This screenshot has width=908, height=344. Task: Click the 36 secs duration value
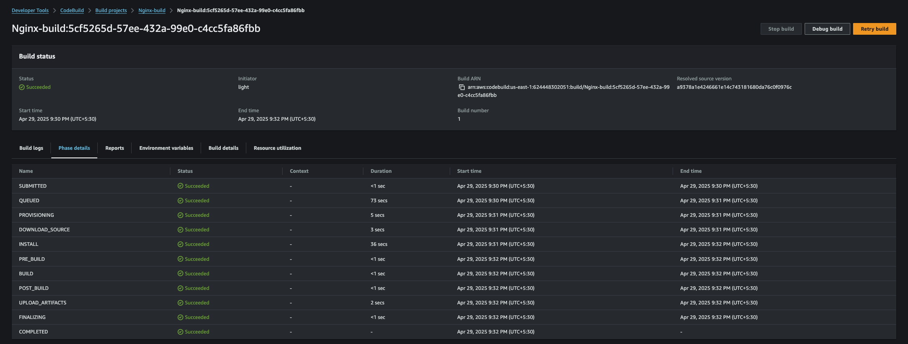coord(379,244)
